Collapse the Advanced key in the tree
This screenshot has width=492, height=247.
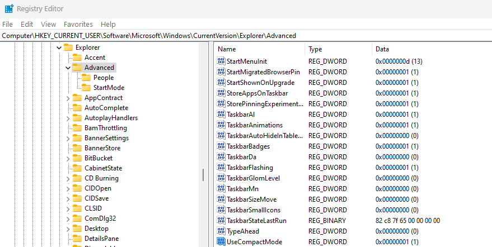click(68, 68)
